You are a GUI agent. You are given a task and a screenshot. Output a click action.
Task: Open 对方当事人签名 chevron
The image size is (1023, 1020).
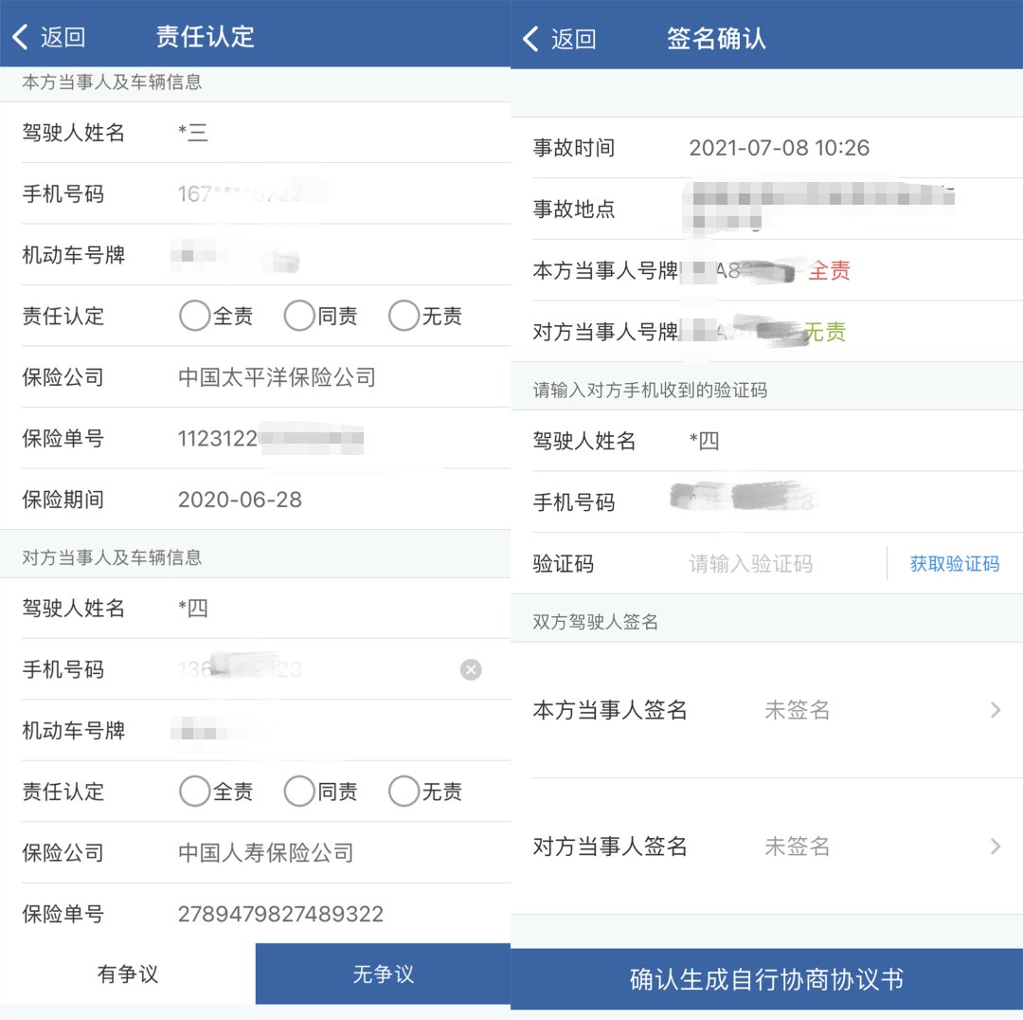click(995, 847)
